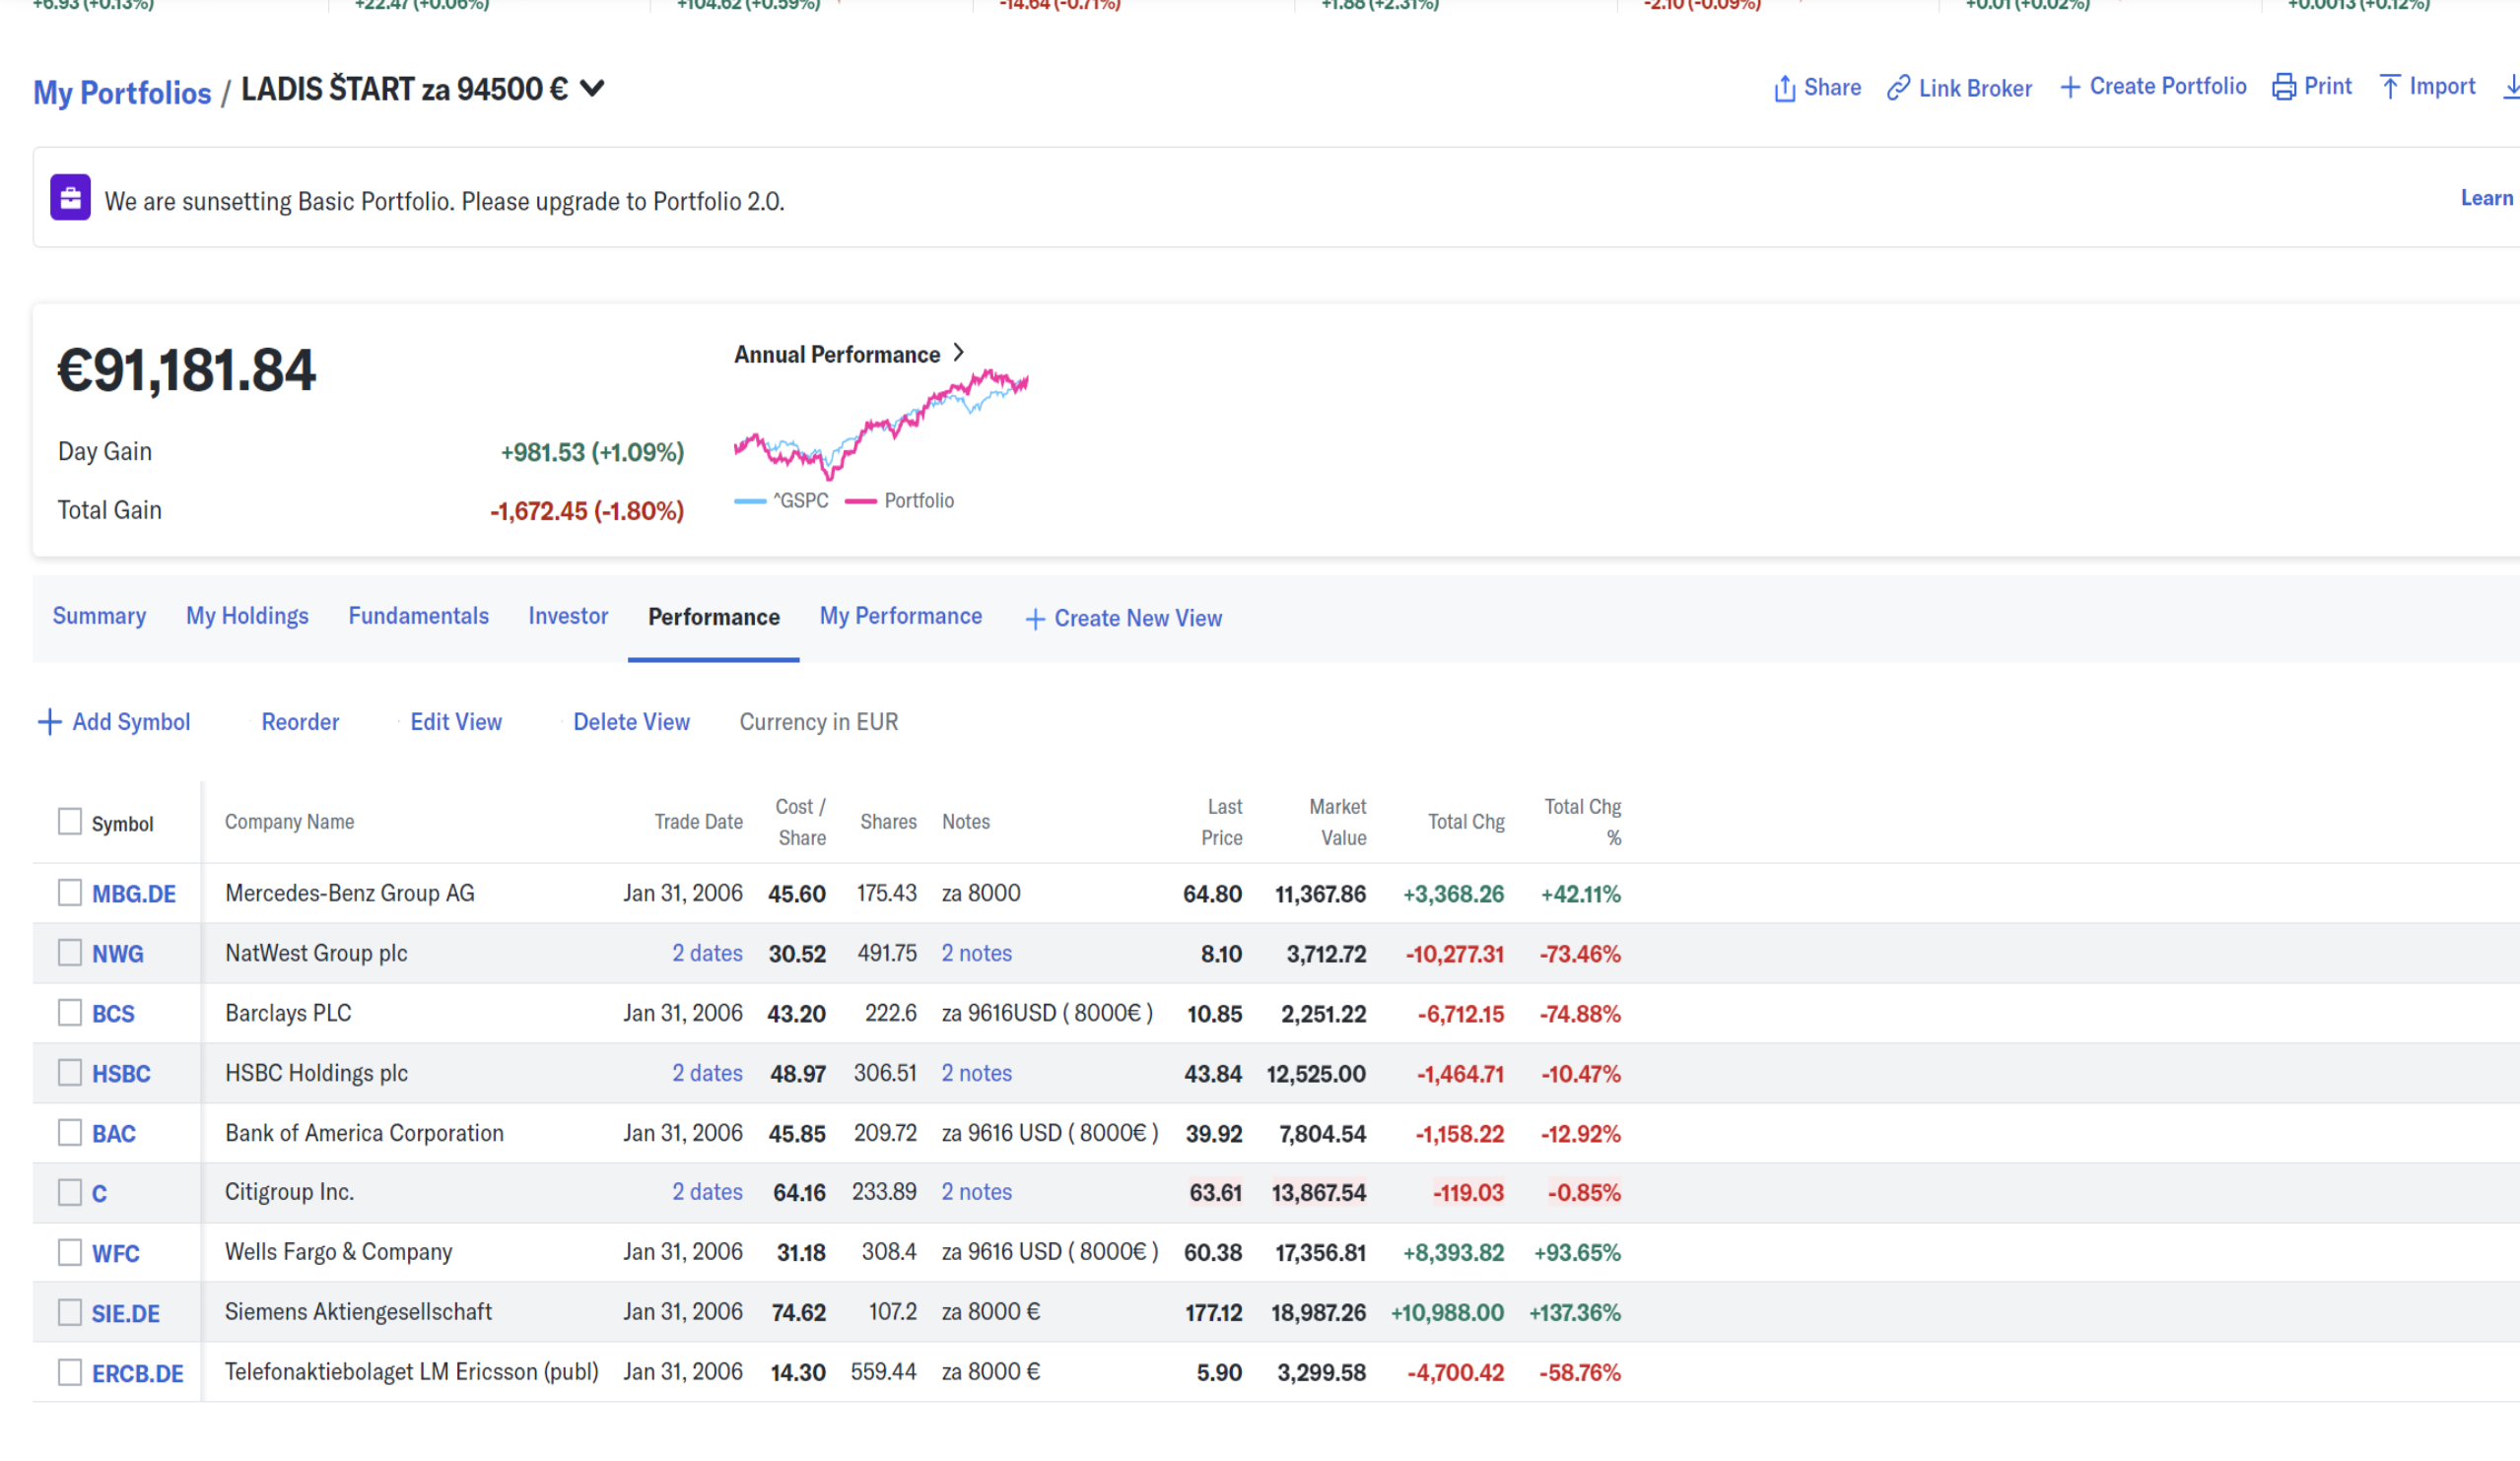2520x1461 pixels.
Task: Open the Fundamentals tab
Action: point(418,616)
